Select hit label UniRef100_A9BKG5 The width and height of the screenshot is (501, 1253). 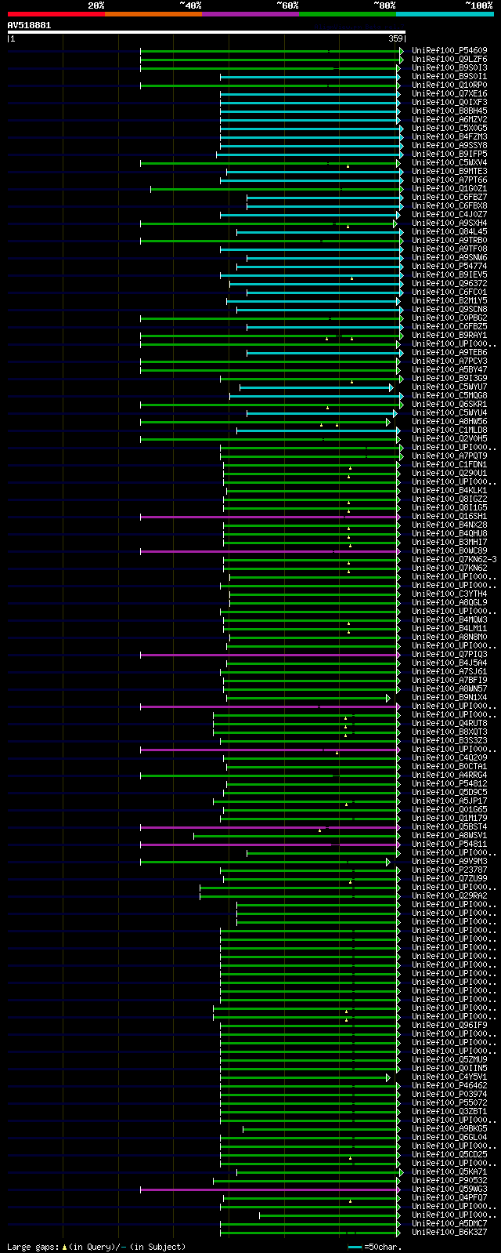(x=449, y=1128)
